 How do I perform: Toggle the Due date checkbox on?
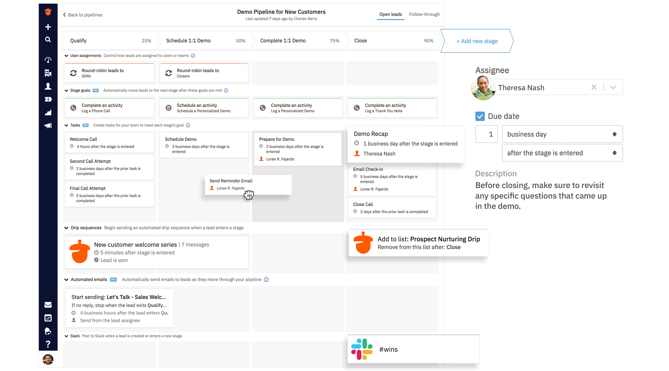pyautogui.click(x=480, y=116)
